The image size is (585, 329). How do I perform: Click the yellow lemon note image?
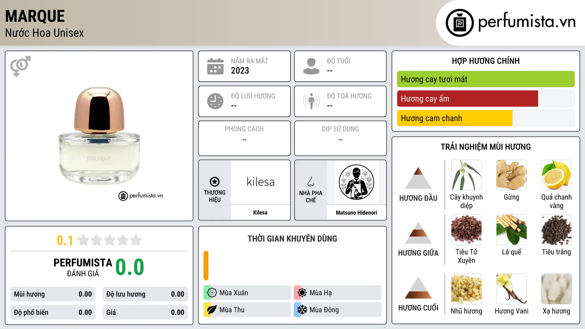pos(556,175)
